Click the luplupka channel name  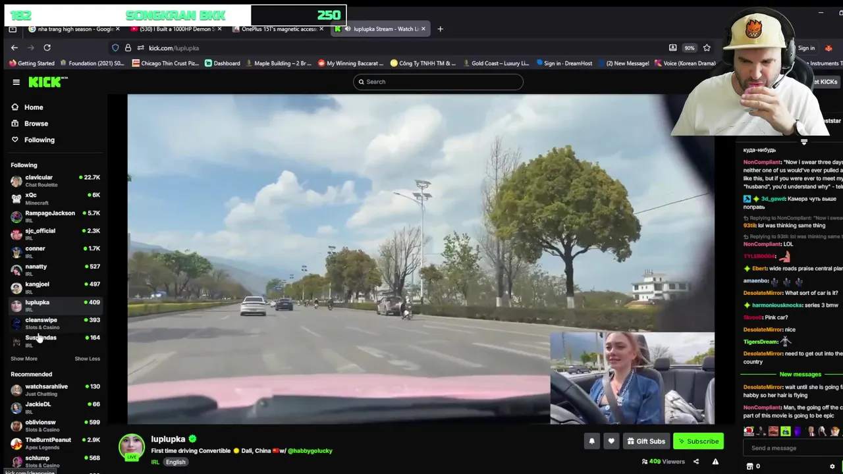coord(168,439)
